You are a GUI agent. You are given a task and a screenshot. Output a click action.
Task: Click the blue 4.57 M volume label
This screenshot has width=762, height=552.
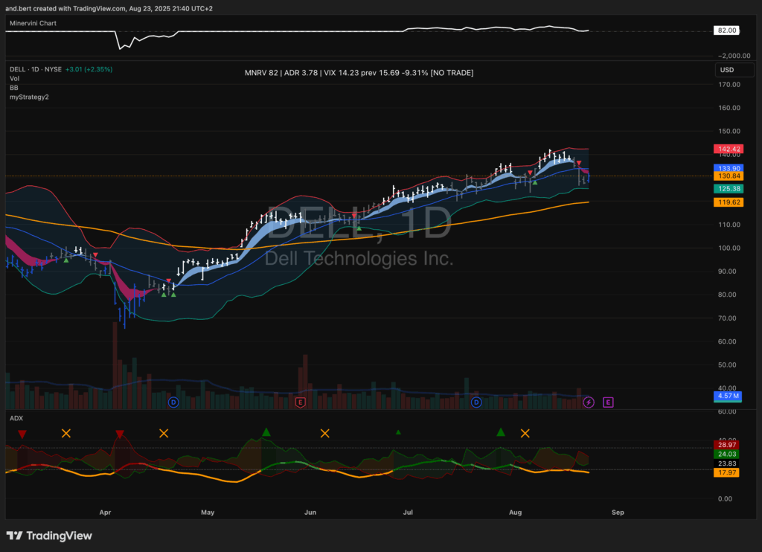(x=726, y=397)
